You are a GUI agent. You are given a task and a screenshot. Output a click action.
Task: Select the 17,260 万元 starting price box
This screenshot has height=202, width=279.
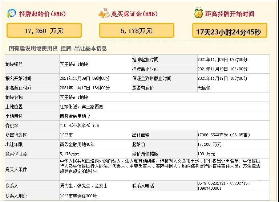(x=44, y=31)
